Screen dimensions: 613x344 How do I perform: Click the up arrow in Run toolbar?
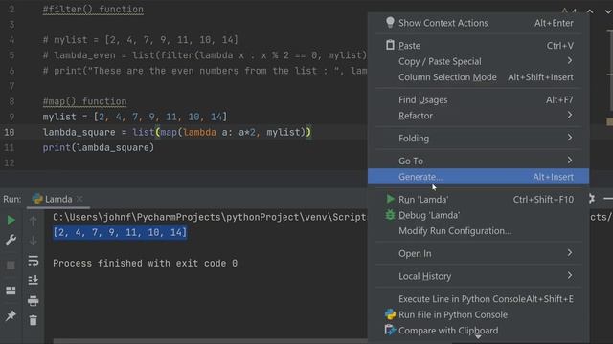34,221
